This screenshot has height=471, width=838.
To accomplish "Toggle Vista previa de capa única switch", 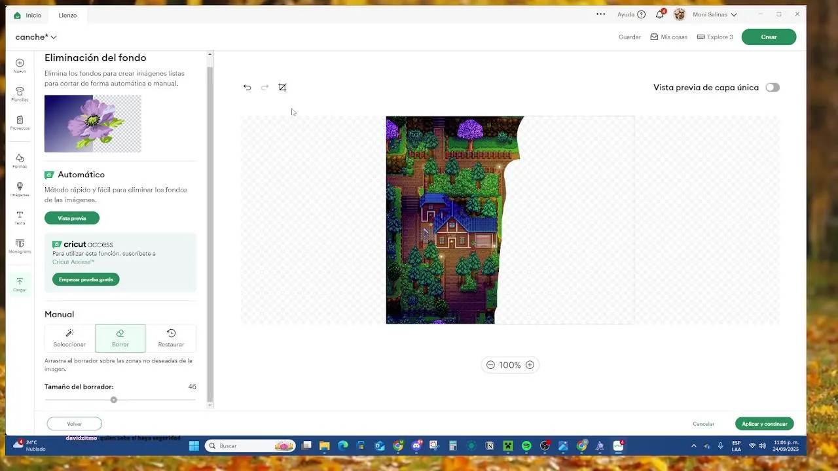I will click(x=773, y=88).
